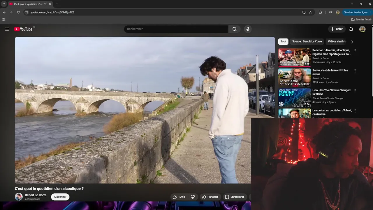Open the Benoit Le Corre channel name below video

[36, 195]
